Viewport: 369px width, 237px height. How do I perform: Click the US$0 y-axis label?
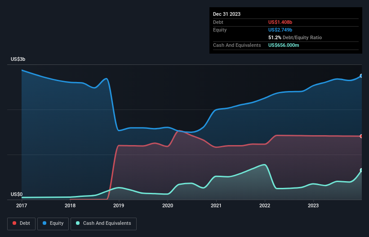point(17,194)
